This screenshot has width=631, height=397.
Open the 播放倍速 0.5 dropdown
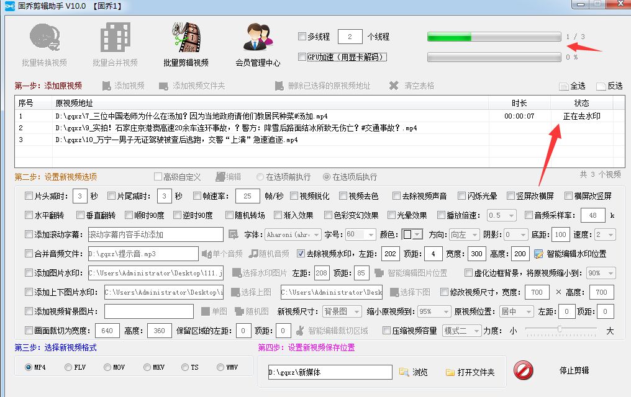pos(501,215)
